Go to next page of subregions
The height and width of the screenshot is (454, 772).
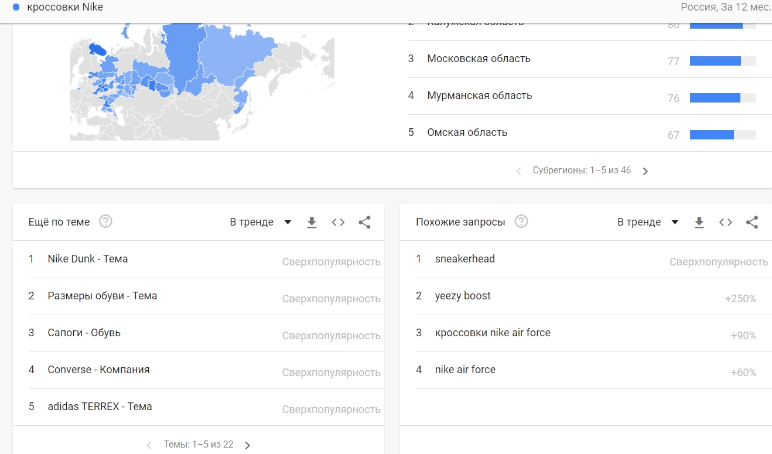[x=645, y=171]
